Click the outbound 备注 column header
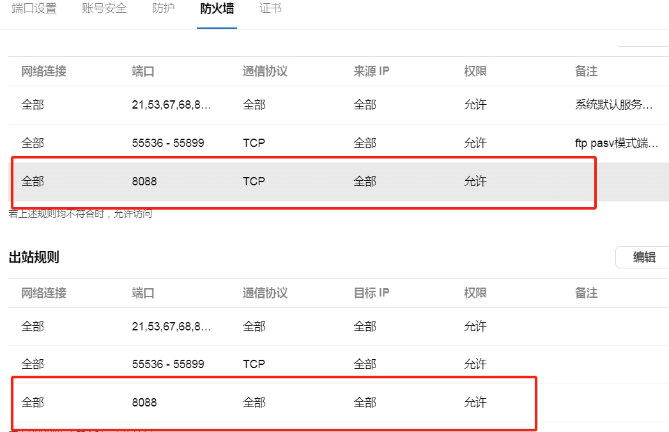This screenshot has width=669, height=432. click(586, 293)
